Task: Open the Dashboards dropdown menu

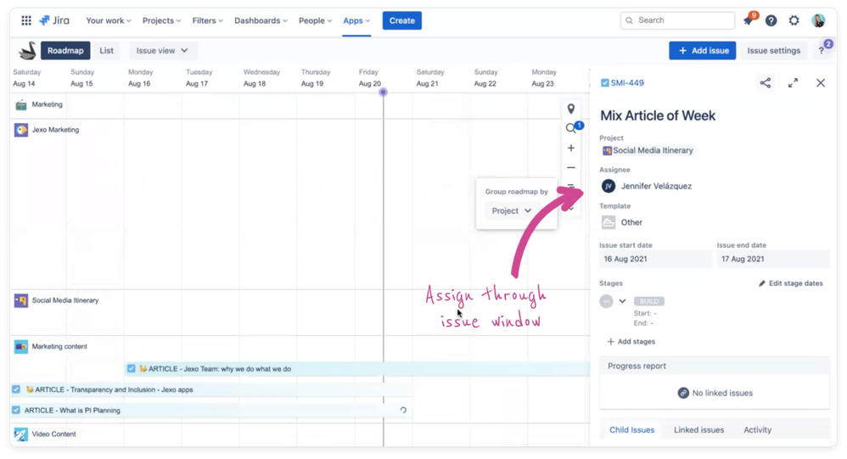Action: click(x=261, y=20)
